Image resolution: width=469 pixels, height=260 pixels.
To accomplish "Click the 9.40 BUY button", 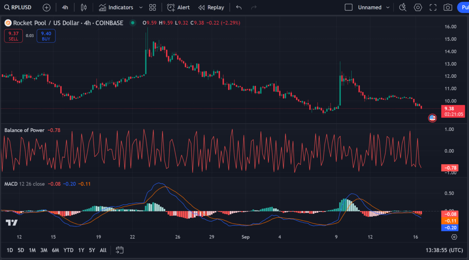I will (x=46, y=36).
